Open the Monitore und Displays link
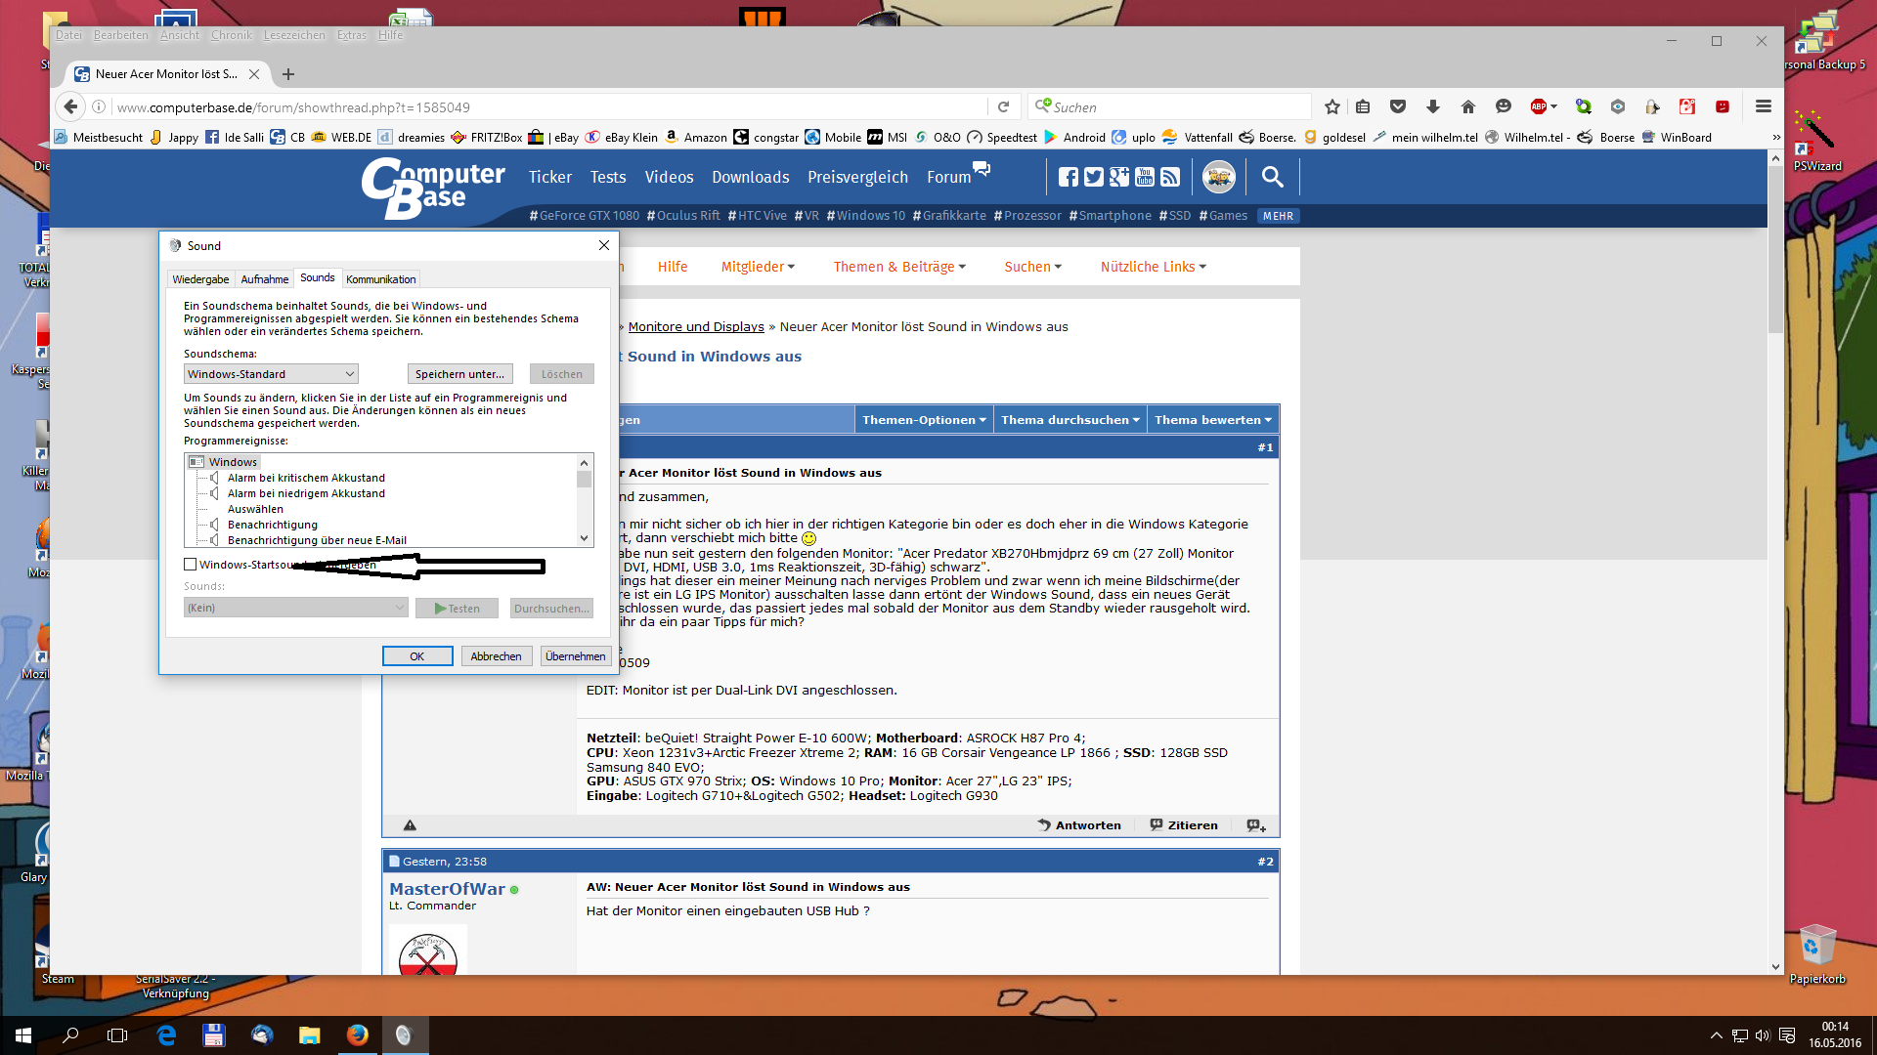The height and width of the screenshot is (1055, 1877). [696, 327]
